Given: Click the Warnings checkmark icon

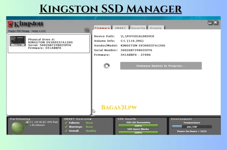Looking at the screenshot, I should [x=66, y=127].
